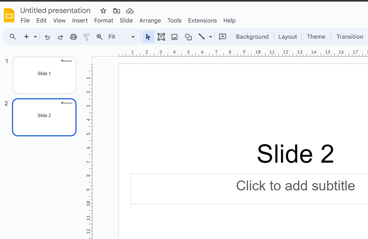The height and width of the screenshot is (239, 368).
Task: Click the Untitled presentation title field
Action: pos(55,11)
